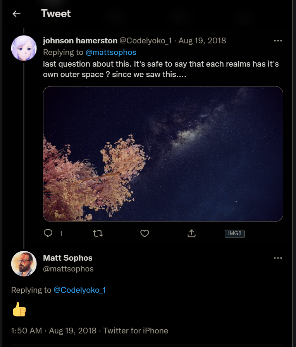Click the Matt Sophos display name

68,258
